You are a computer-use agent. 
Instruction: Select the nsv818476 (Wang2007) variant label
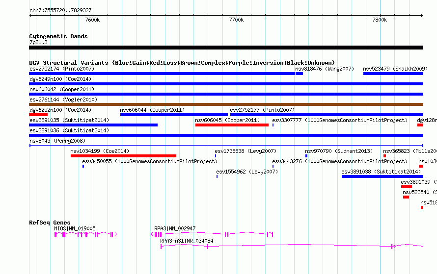325,69
